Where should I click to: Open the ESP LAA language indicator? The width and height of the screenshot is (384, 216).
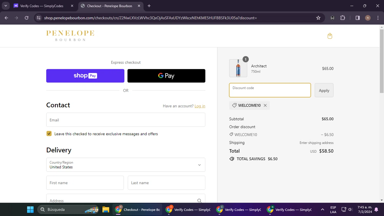(x=333, y=210)
